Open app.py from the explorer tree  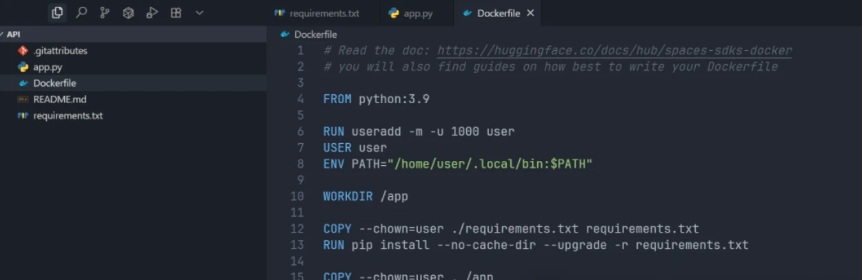tap(48, 67)
